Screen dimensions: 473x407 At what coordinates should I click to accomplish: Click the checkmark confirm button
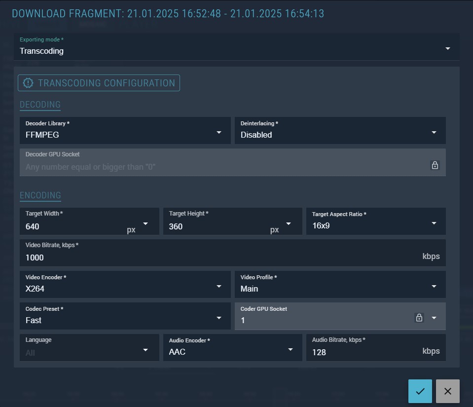420,391
